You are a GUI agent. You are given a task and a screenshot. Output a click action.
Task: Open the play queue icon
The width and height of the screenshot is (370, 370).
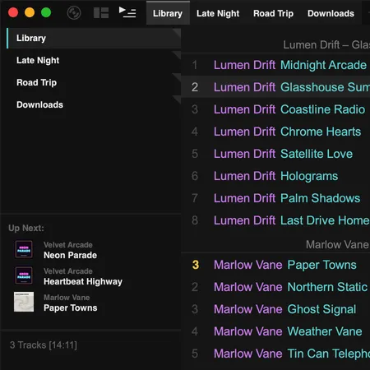[x=127, y=12]
